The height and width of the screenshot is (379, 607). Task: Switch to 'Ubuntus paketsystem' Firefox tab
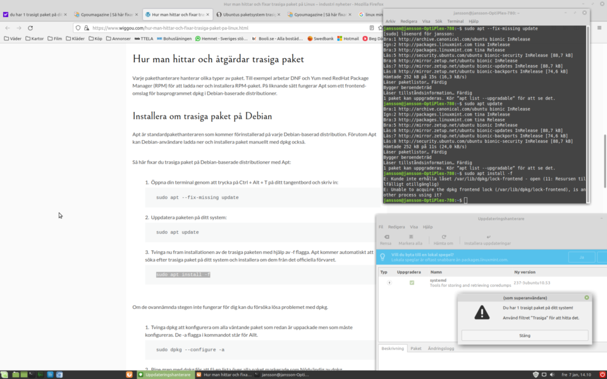coord(248,15)
